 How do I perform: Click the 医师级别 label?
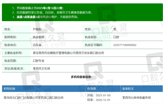tap(10, 37)
